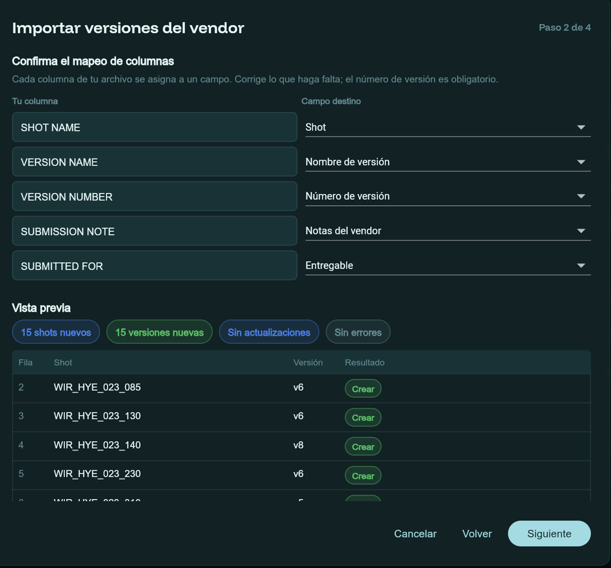Screen dimensions: 611x568
Task: Click the VERSION NAME column field
Action: pyautogui.click(x=154, y=162)
